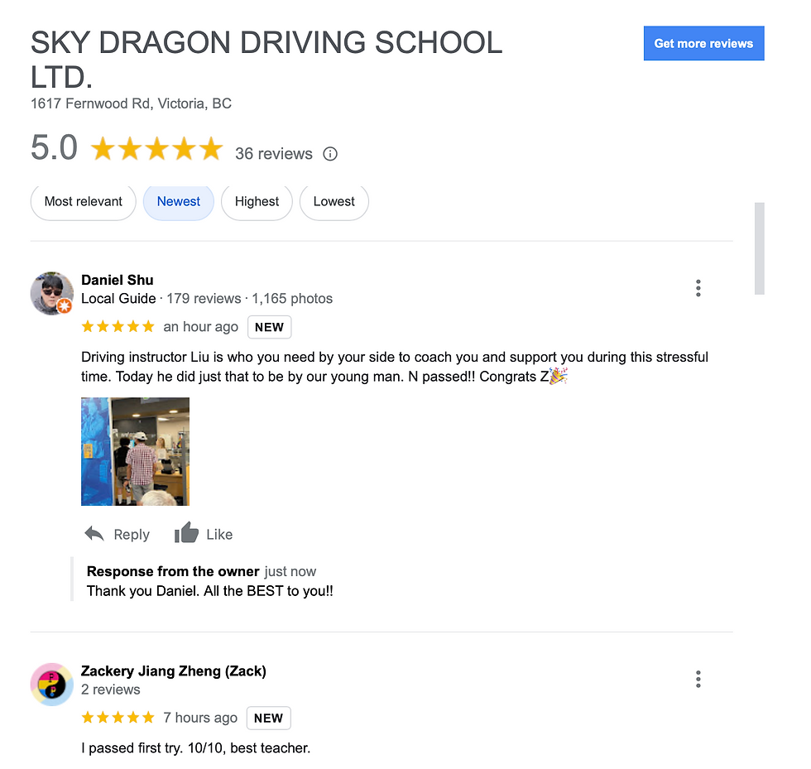Select the Newest sort filter
The height and width of the screenshot is (769, 811).
[179, 202]
